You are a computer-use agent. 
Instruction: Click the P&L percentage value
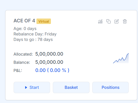58,70
